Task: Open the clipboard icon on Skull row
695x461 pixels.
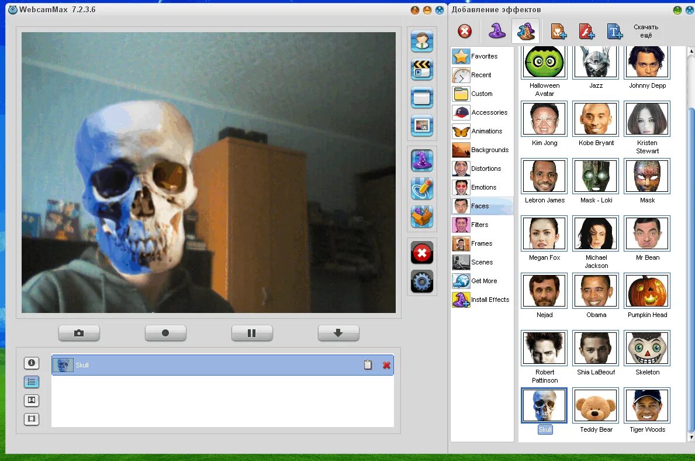Action: coord(368,364)
